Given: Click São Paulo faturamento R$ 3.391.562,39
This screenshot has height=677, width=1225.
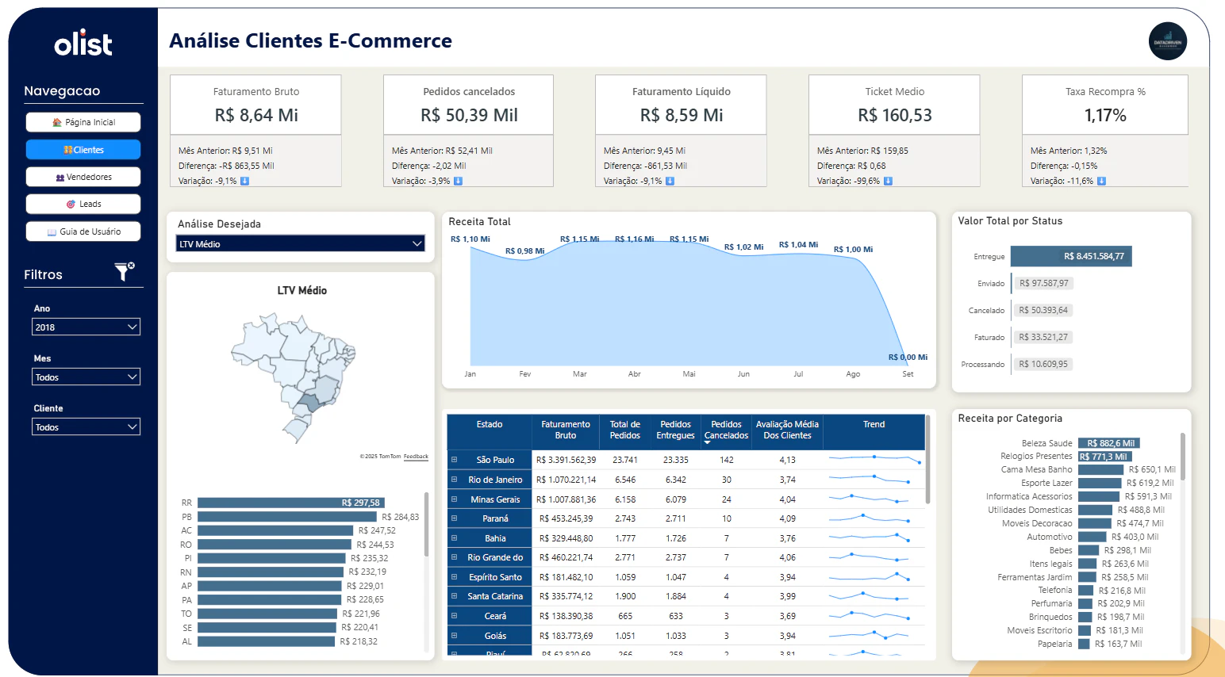Looking at the screenshot, I should point(566,460).
